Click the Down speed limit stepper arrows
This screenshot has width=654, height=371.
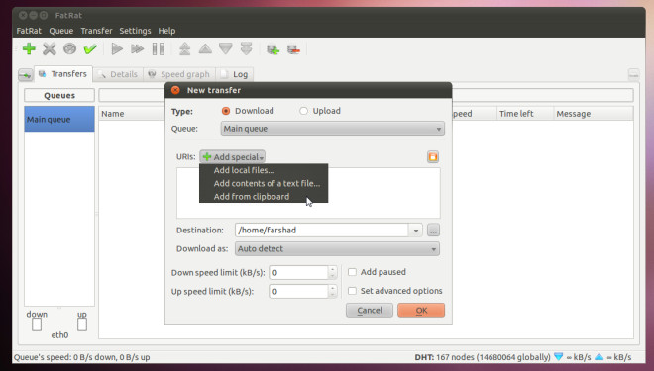(x=332, y=273)
